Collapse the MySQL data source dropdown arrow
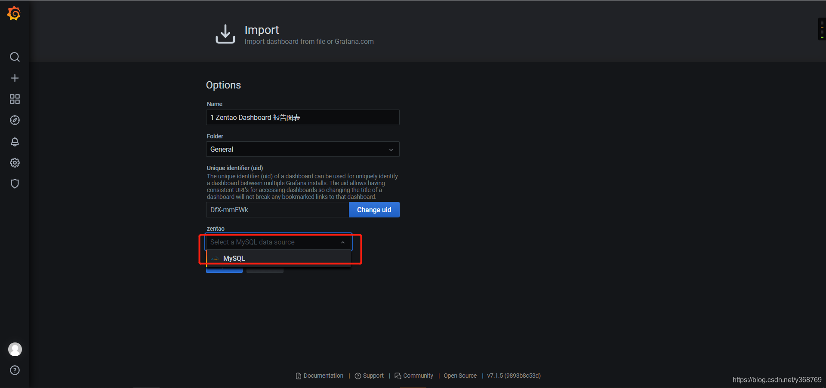The image size is (826, 388). coord(343,242)
